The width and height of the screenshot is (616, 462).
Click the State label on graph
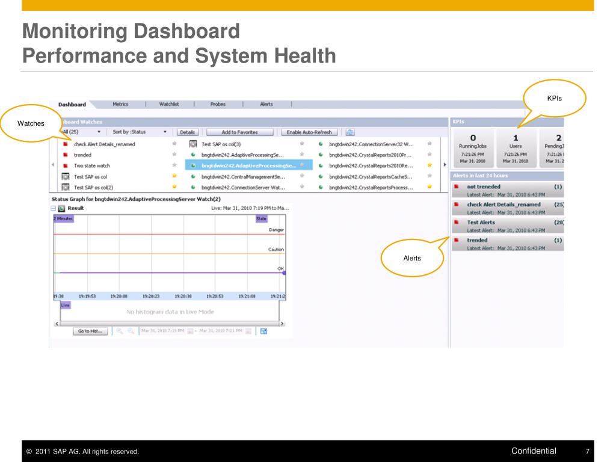(x=261, y=218)
